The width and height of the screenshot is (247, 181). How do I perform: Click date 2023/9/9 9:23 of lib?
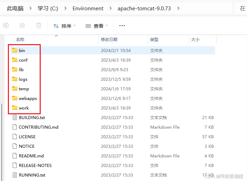(x=115, y=69)
